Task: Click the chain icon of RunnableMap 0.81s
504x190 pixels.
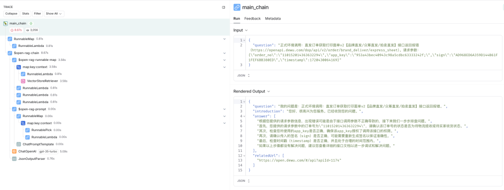Action: [10, 39]
